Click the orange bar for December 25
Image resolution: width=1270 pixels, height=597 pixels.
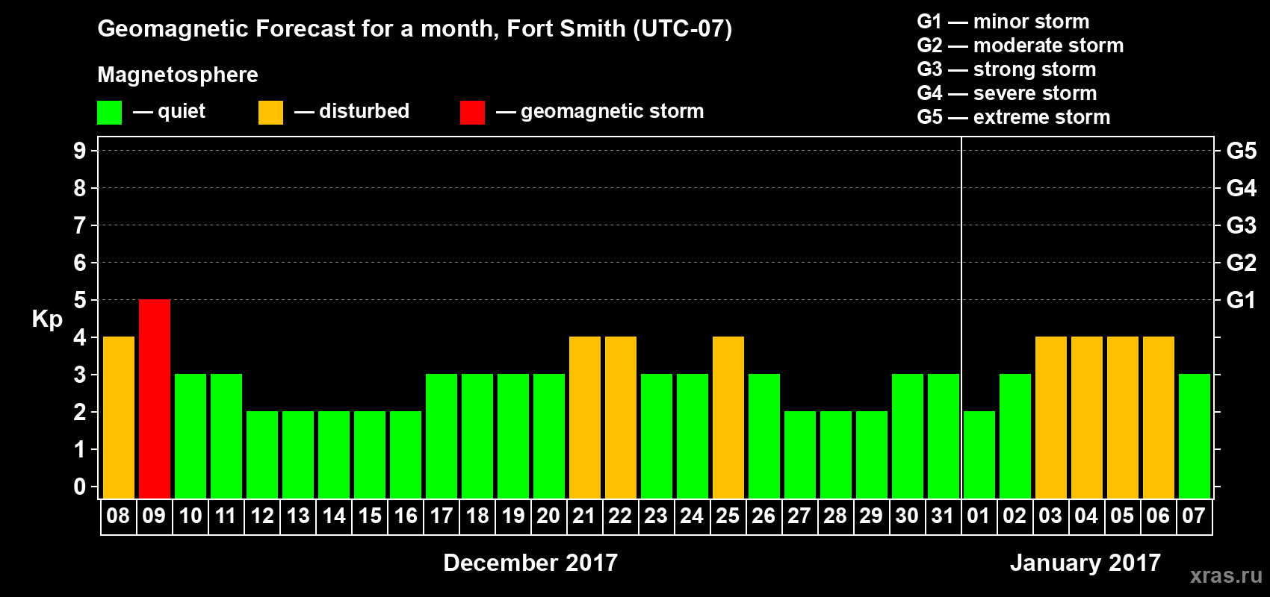coord(728,417)
